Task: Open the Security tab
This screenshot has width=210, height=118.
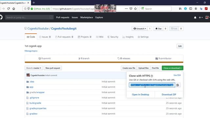Action: coord(113,37)
